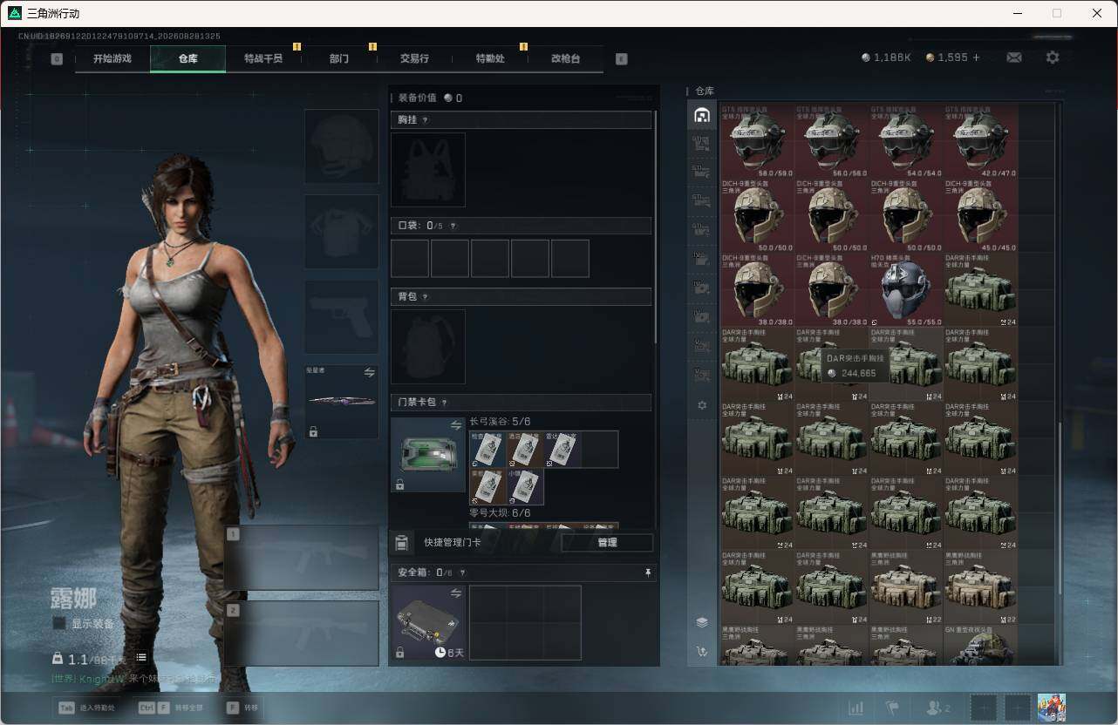Click the 1,186K currency balance
The image size is (1118, 725).
[x=886, y=58]
